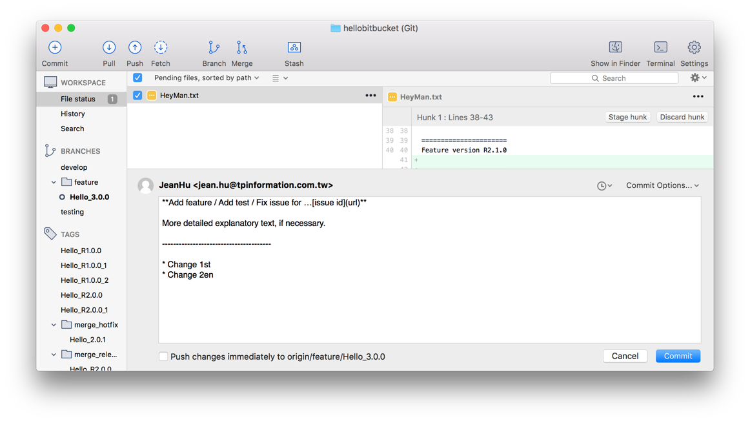Viewport: 750px width, 423px height.
Task: Click the 'Hunk 1 : Lines 38-43' header text
Action: click(455, 118)
